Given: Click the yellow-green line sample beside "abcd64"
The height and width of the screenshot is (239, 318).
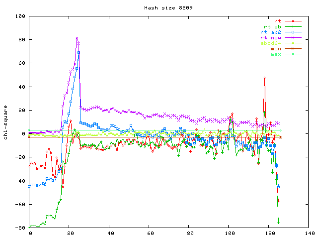Looking at the screenshot, I should pos(293,43).
